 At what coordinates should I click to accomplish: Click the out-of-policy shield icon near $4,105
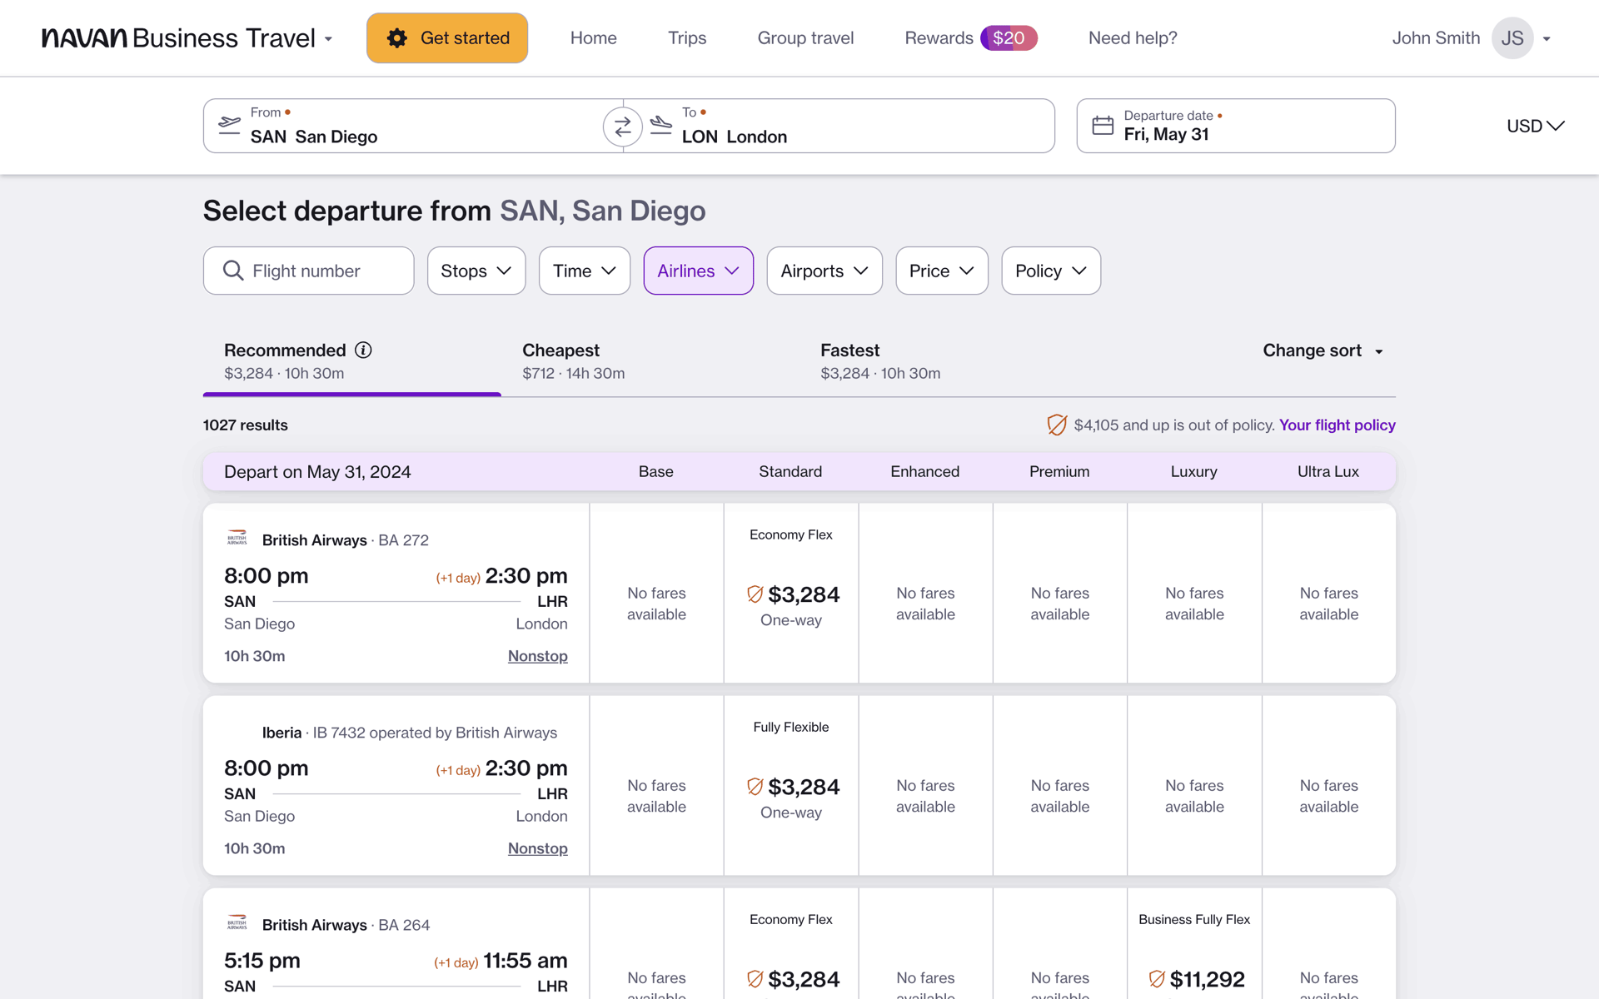coord(1056,425)
